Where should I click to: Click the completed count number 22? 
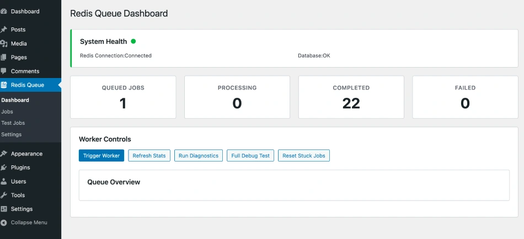[351, 103]
